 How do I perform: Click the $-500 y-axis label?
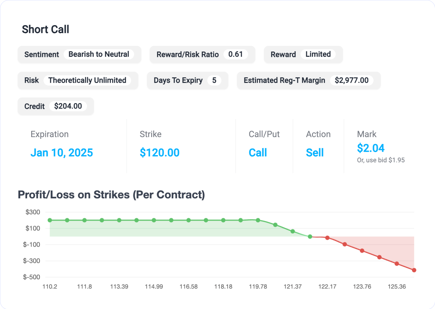coord(31,277)
